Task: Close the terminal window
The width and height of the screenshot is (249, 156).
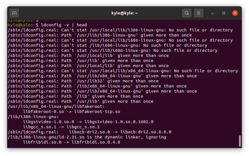Action: point(235,13)
